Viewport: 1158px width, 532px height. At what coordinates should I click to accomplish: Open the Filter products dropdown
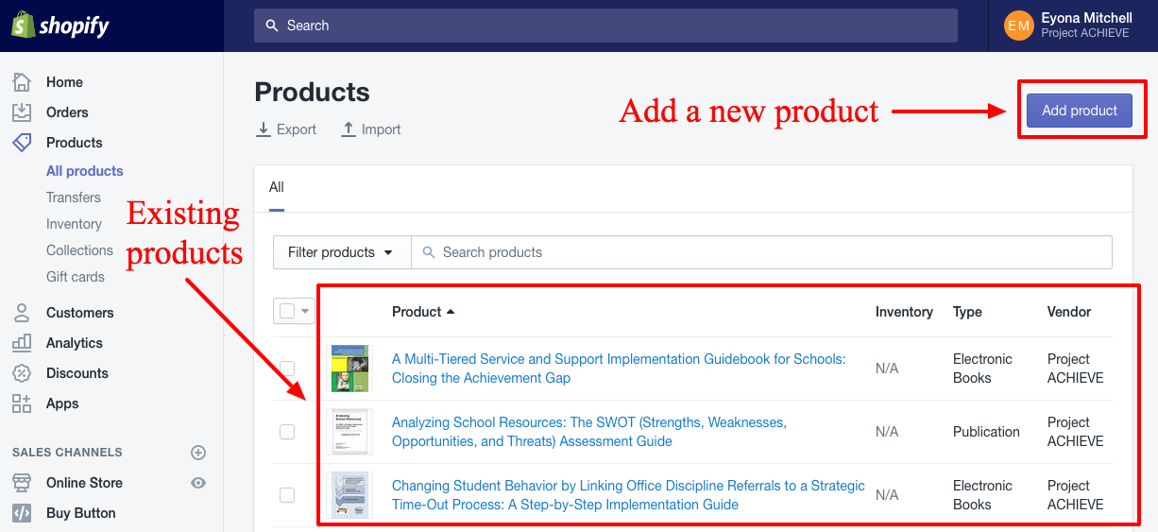tap(341, 252)
